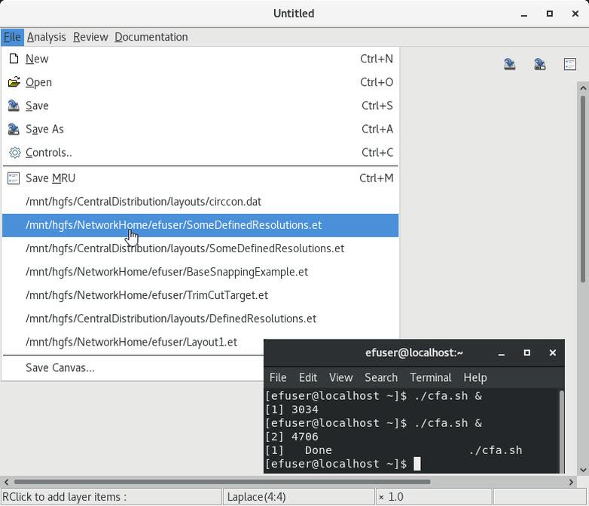Click the Save toolbar icon
The height and width of the screenshot is (506, 589).
tap(510, 65)
